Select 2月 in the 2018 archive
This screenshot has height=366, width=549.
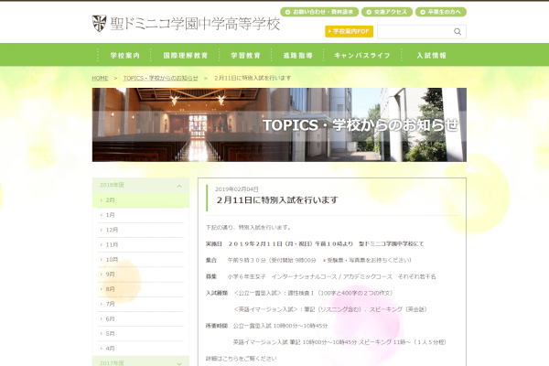coord(141,200)
